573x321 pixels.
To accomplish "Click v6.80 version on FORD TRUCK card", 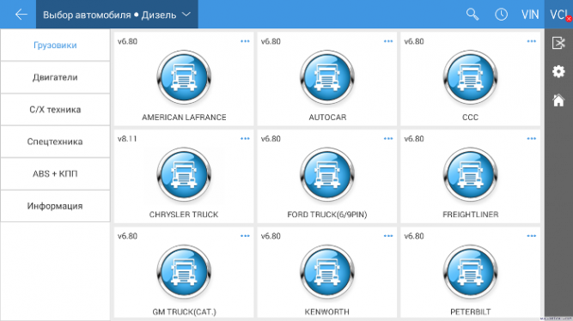I will (271, 139).
